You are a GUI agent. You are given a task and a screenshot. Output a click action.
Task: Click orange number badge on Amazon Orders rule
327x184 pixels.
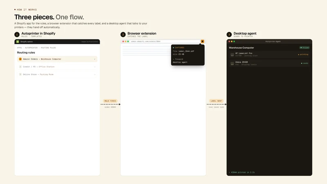click(20, 59)
